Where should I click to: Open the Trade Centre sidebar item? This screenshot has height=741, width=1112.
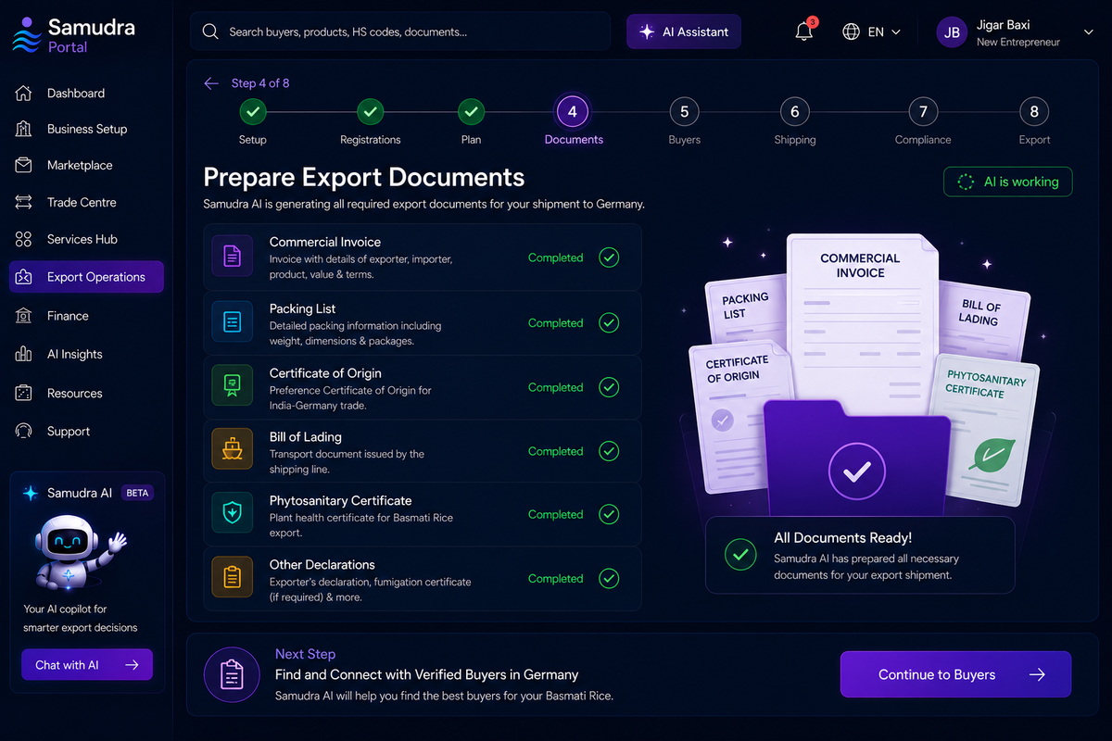click(x=86, y=202)
